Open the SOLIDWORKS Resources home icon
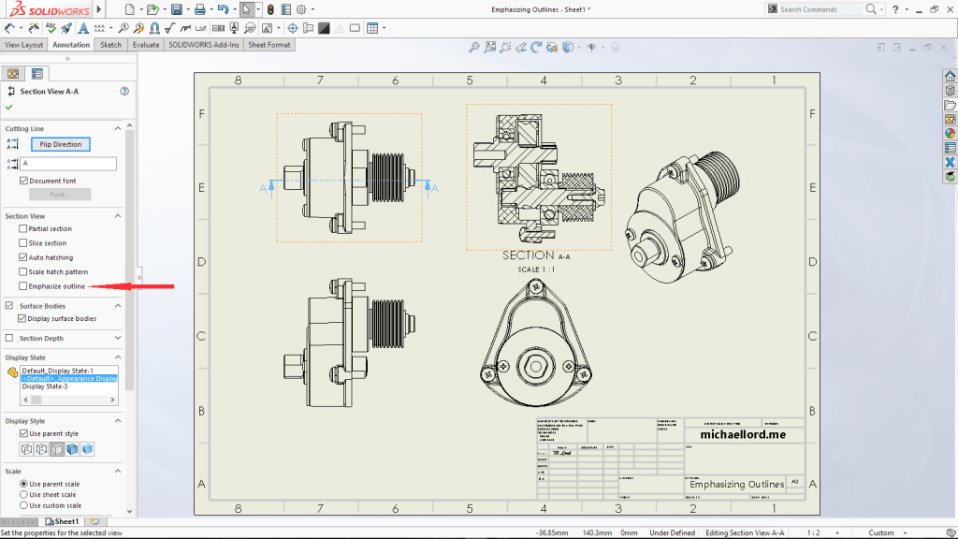 coord(951,77)
